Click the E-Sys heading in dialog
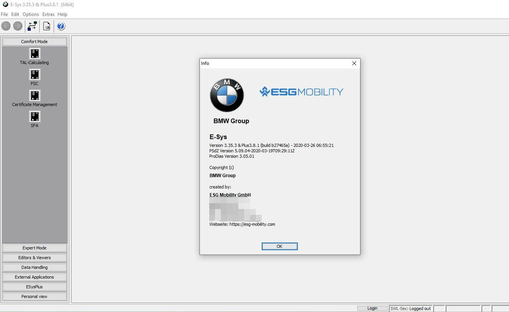Image resolution: width=509 pixels, height=312 pixels. pos(218,137)
